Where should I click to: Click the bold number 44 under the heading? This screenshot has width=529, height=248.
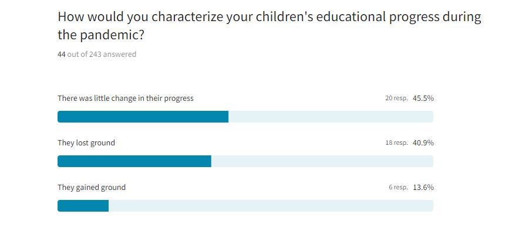(61, 55)
